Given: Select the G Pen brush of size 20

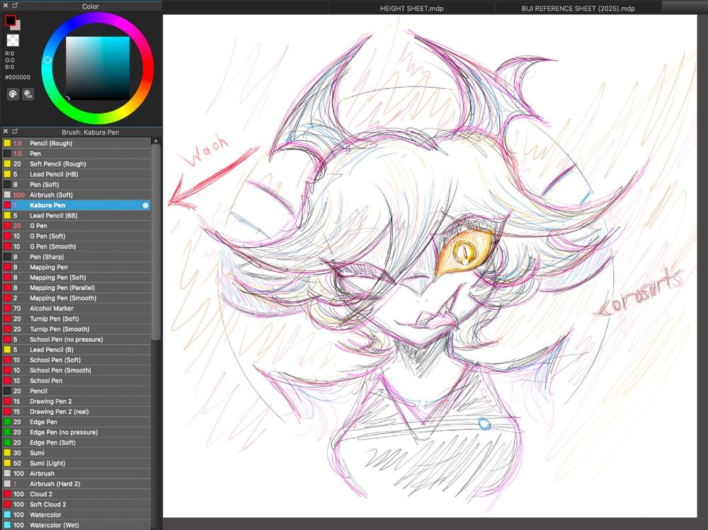Looking at the screenshot, I should 76,226.
